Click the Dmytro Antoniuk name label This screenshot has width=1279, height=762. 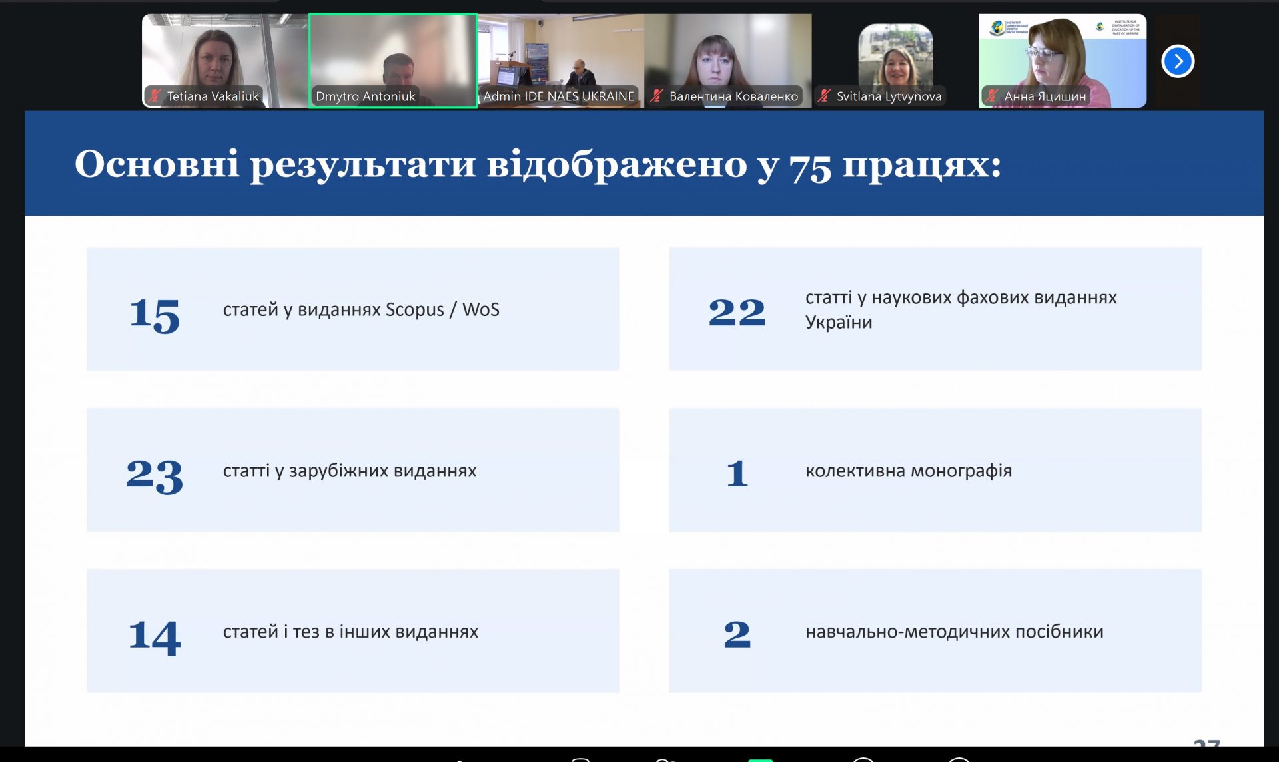coord(365,96)
